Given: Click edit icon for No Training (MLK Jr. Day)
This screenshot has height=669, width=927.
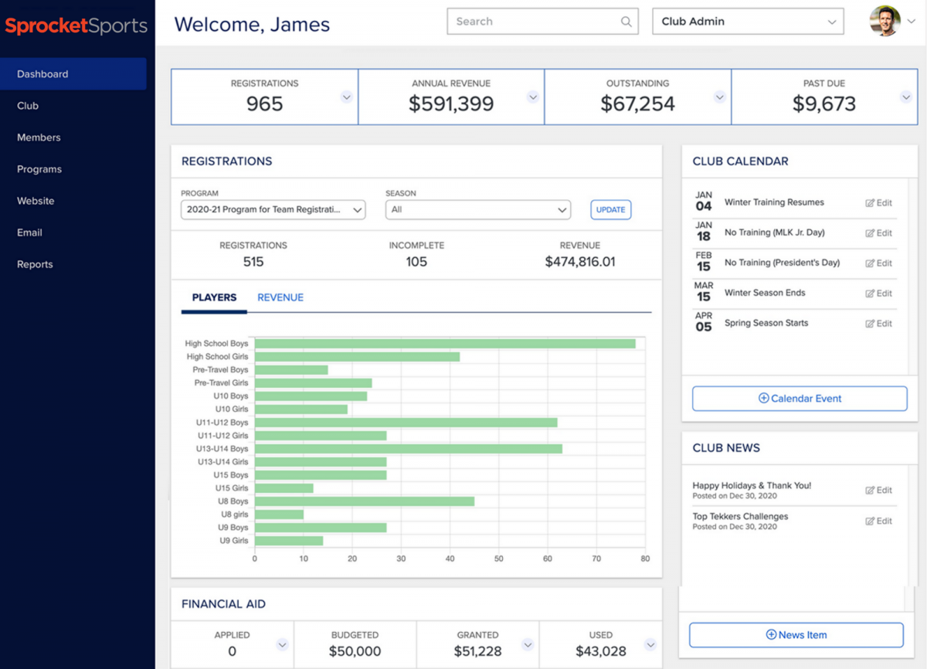Looking at the screenshot, I should (878, 233).
